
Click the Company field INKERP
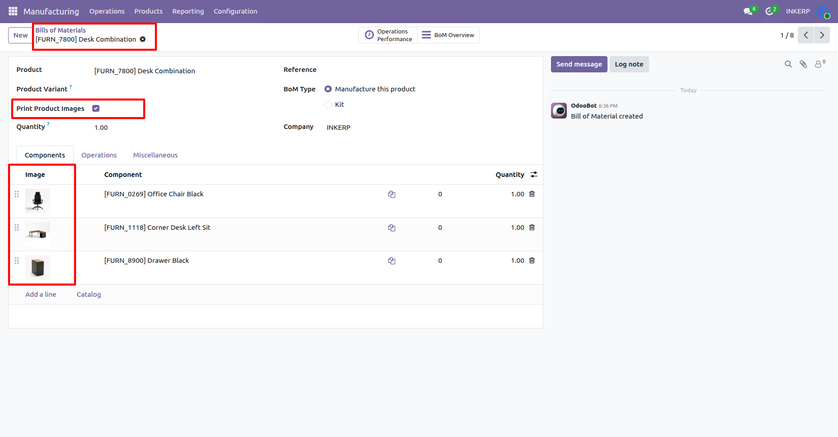pyautogui.click(x=339, y=128)
